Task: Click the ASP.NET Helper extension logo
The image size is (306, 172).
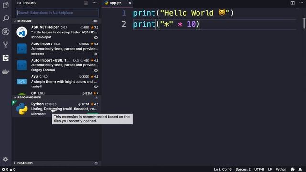Action: click(x=22, y=32)
